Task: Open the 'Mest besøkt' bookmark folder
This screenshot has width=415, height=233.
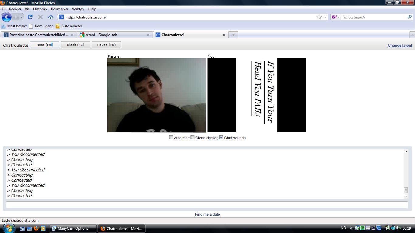Action: tap(14, 26)
